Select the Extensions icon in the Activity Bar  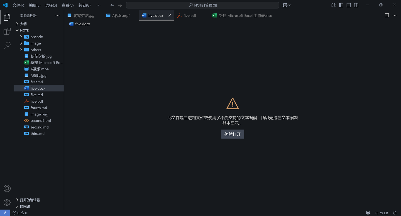tap(7, 31)
